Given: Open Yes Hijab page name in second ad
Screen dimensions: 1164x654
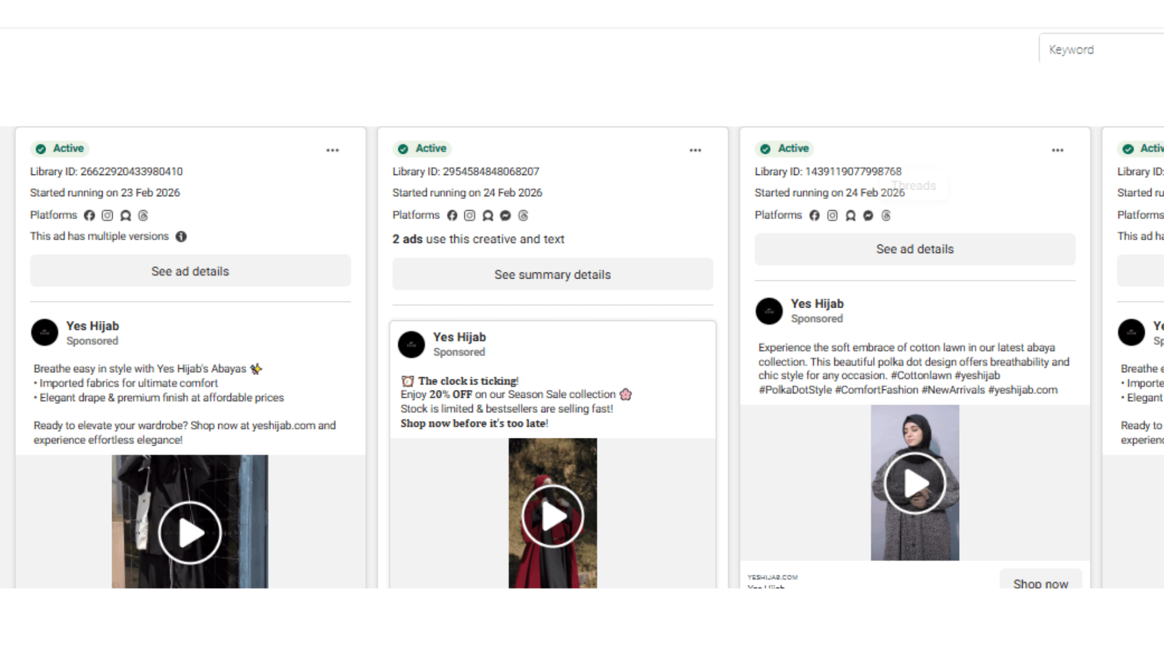Looking at the screenshot, I should pyautogui.click(x=459, y=337).
